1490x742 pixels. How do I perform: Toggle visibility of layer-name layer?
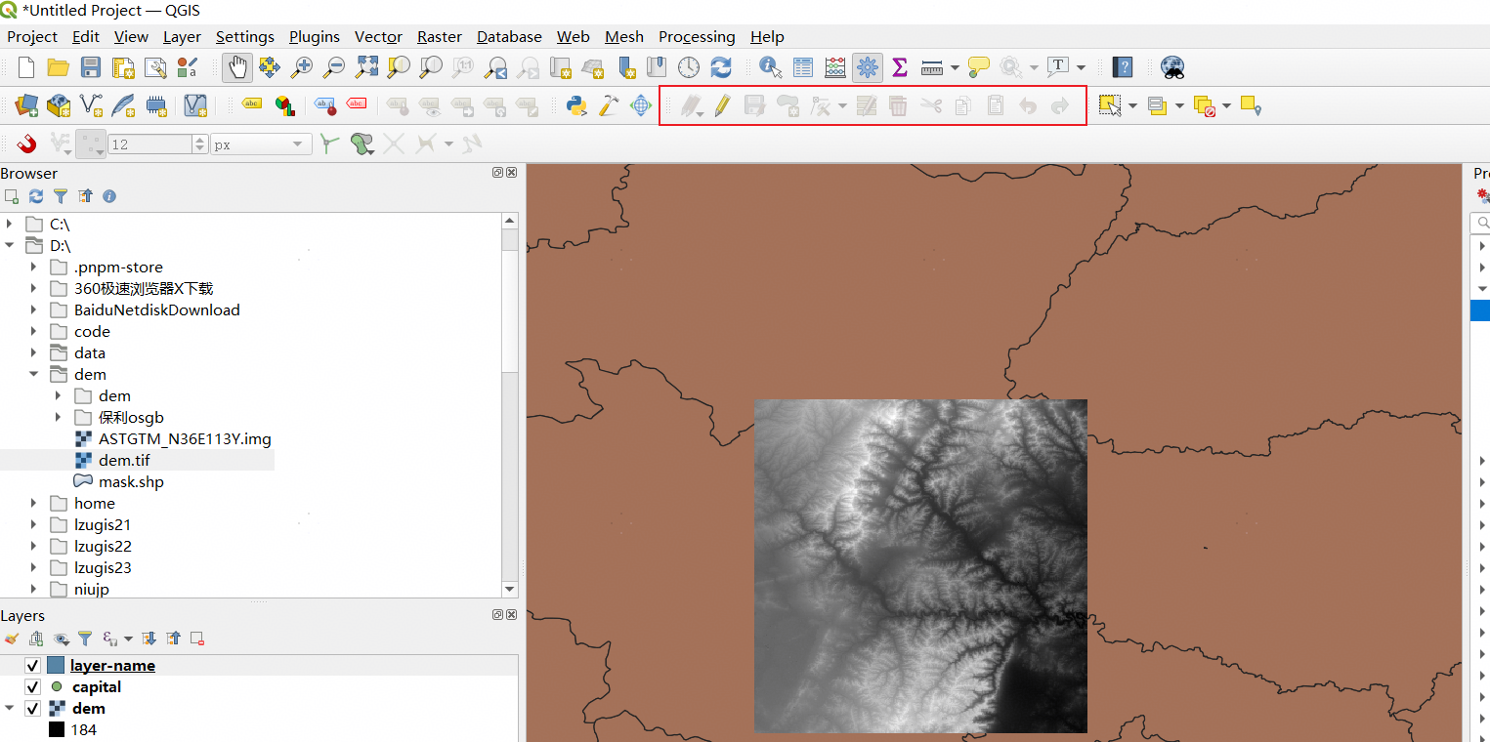(32, 666)
